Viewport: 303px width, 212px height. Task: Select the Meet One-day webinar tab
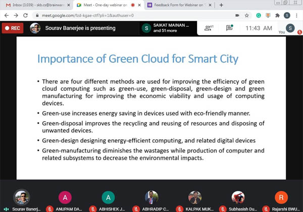[x=106, y=5]
